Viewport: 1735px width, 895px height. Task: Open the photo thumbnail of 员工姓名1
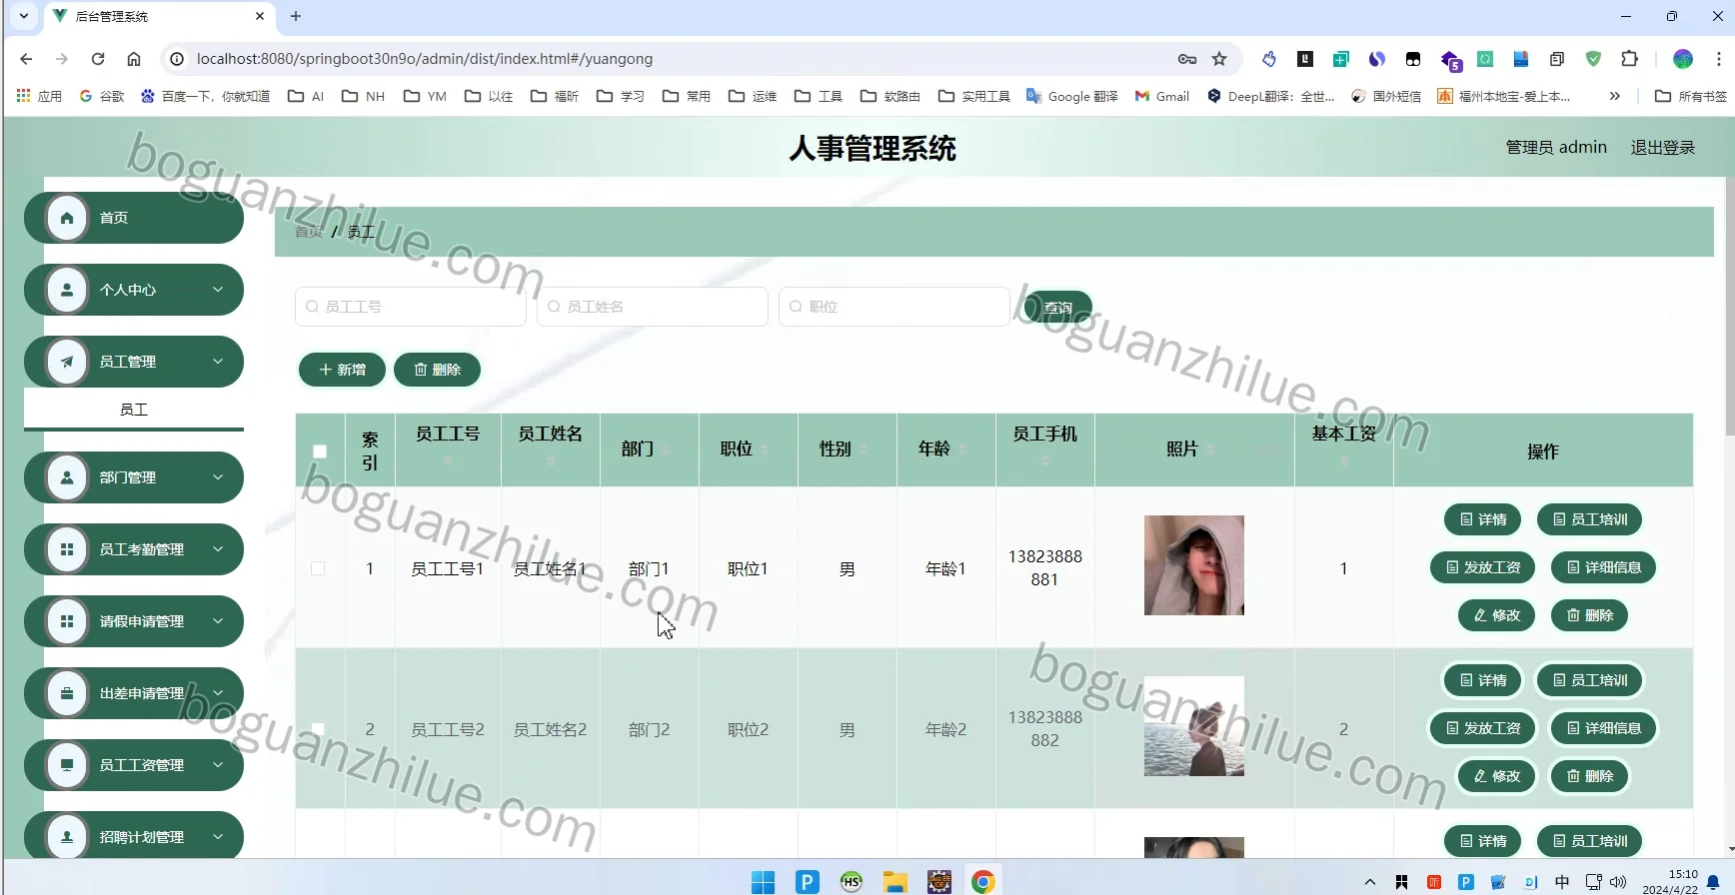(1194, 565)
